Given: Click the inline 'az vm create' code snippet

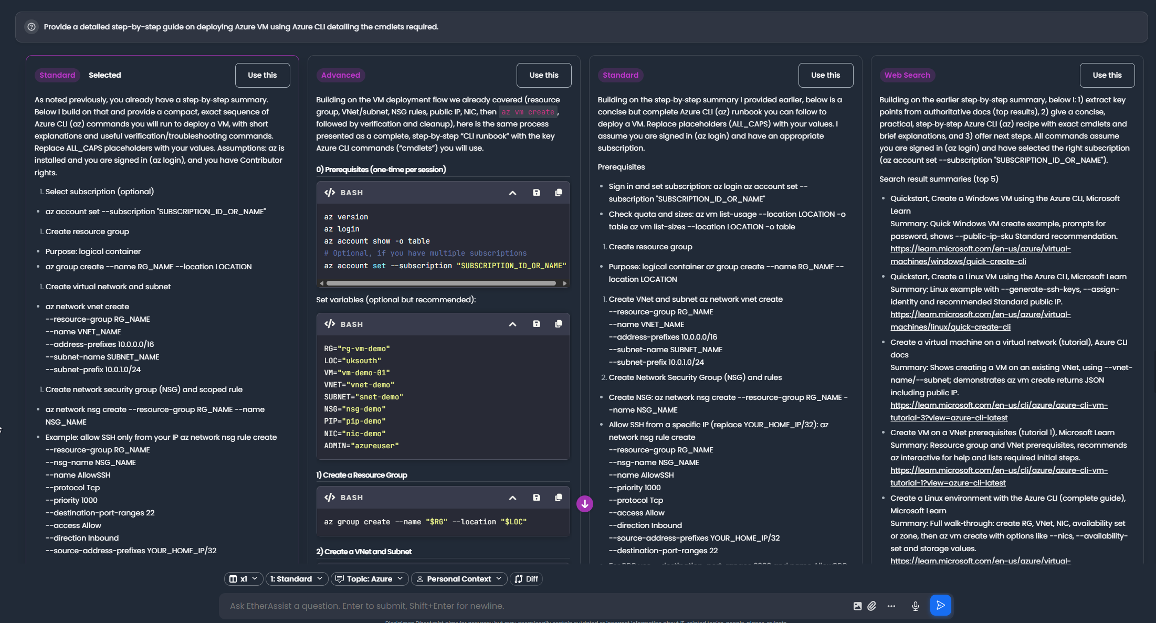Looking at the screenshot, I should click(528, 112).
